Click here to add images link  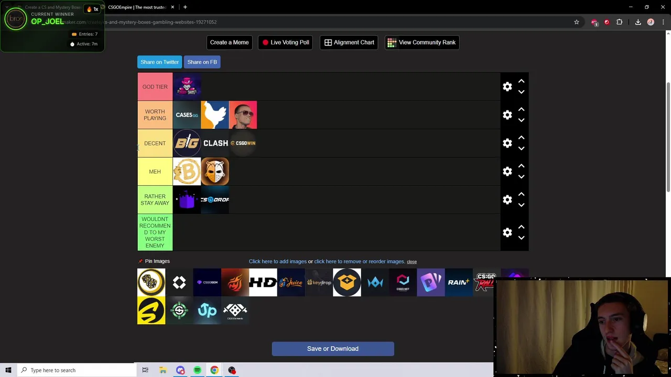pyautogui.click(x=278, y=261)
